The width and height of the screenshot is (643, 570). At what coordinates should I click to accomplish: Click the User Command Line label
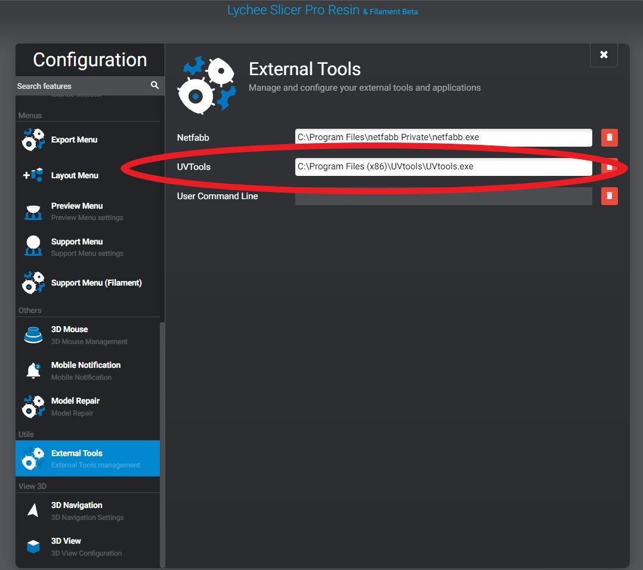217,196
